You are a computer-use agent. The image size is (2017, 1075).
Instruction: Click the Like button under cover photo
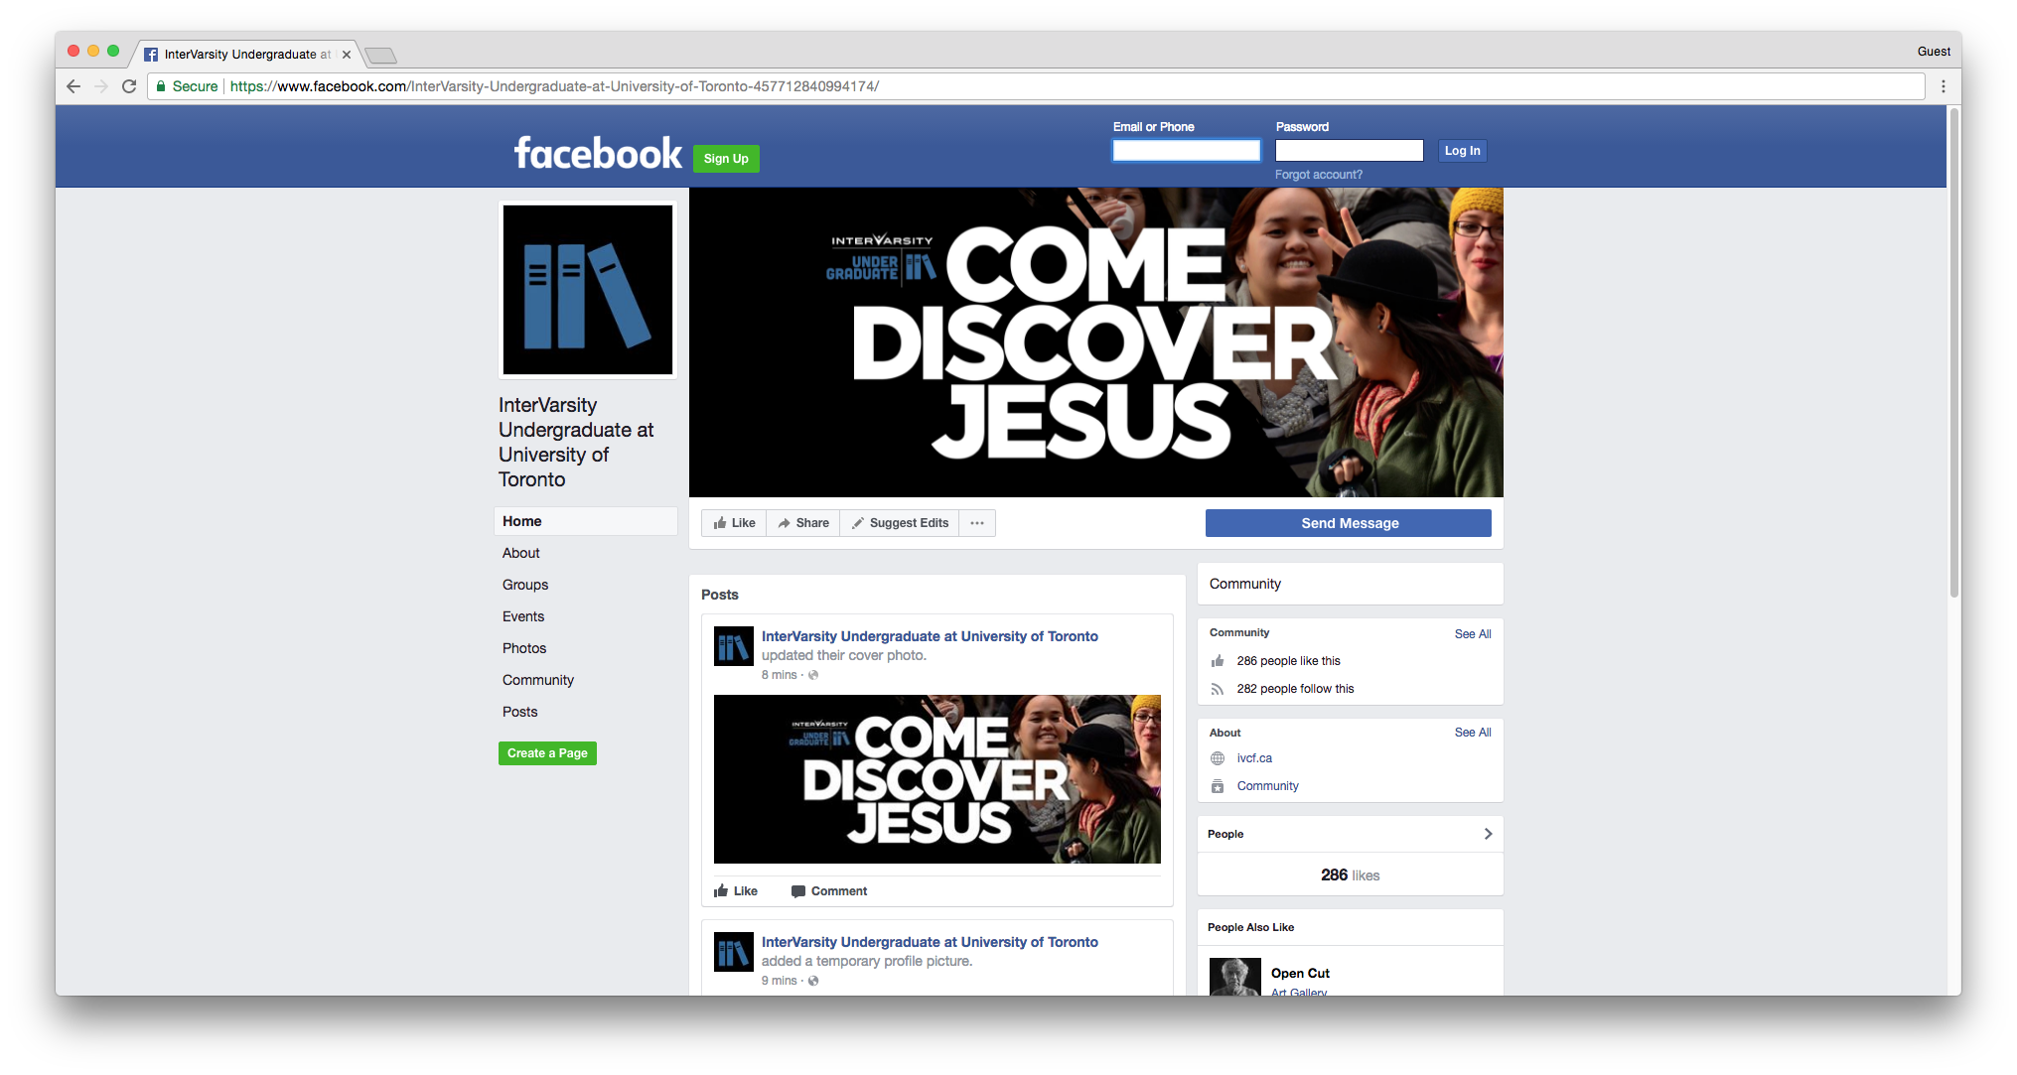coord(734,523)
